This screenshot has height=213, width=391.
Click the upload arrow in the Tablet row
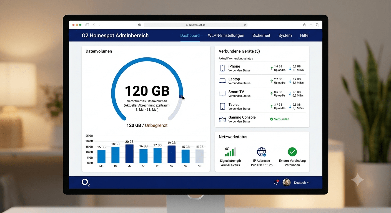point(272,106)
